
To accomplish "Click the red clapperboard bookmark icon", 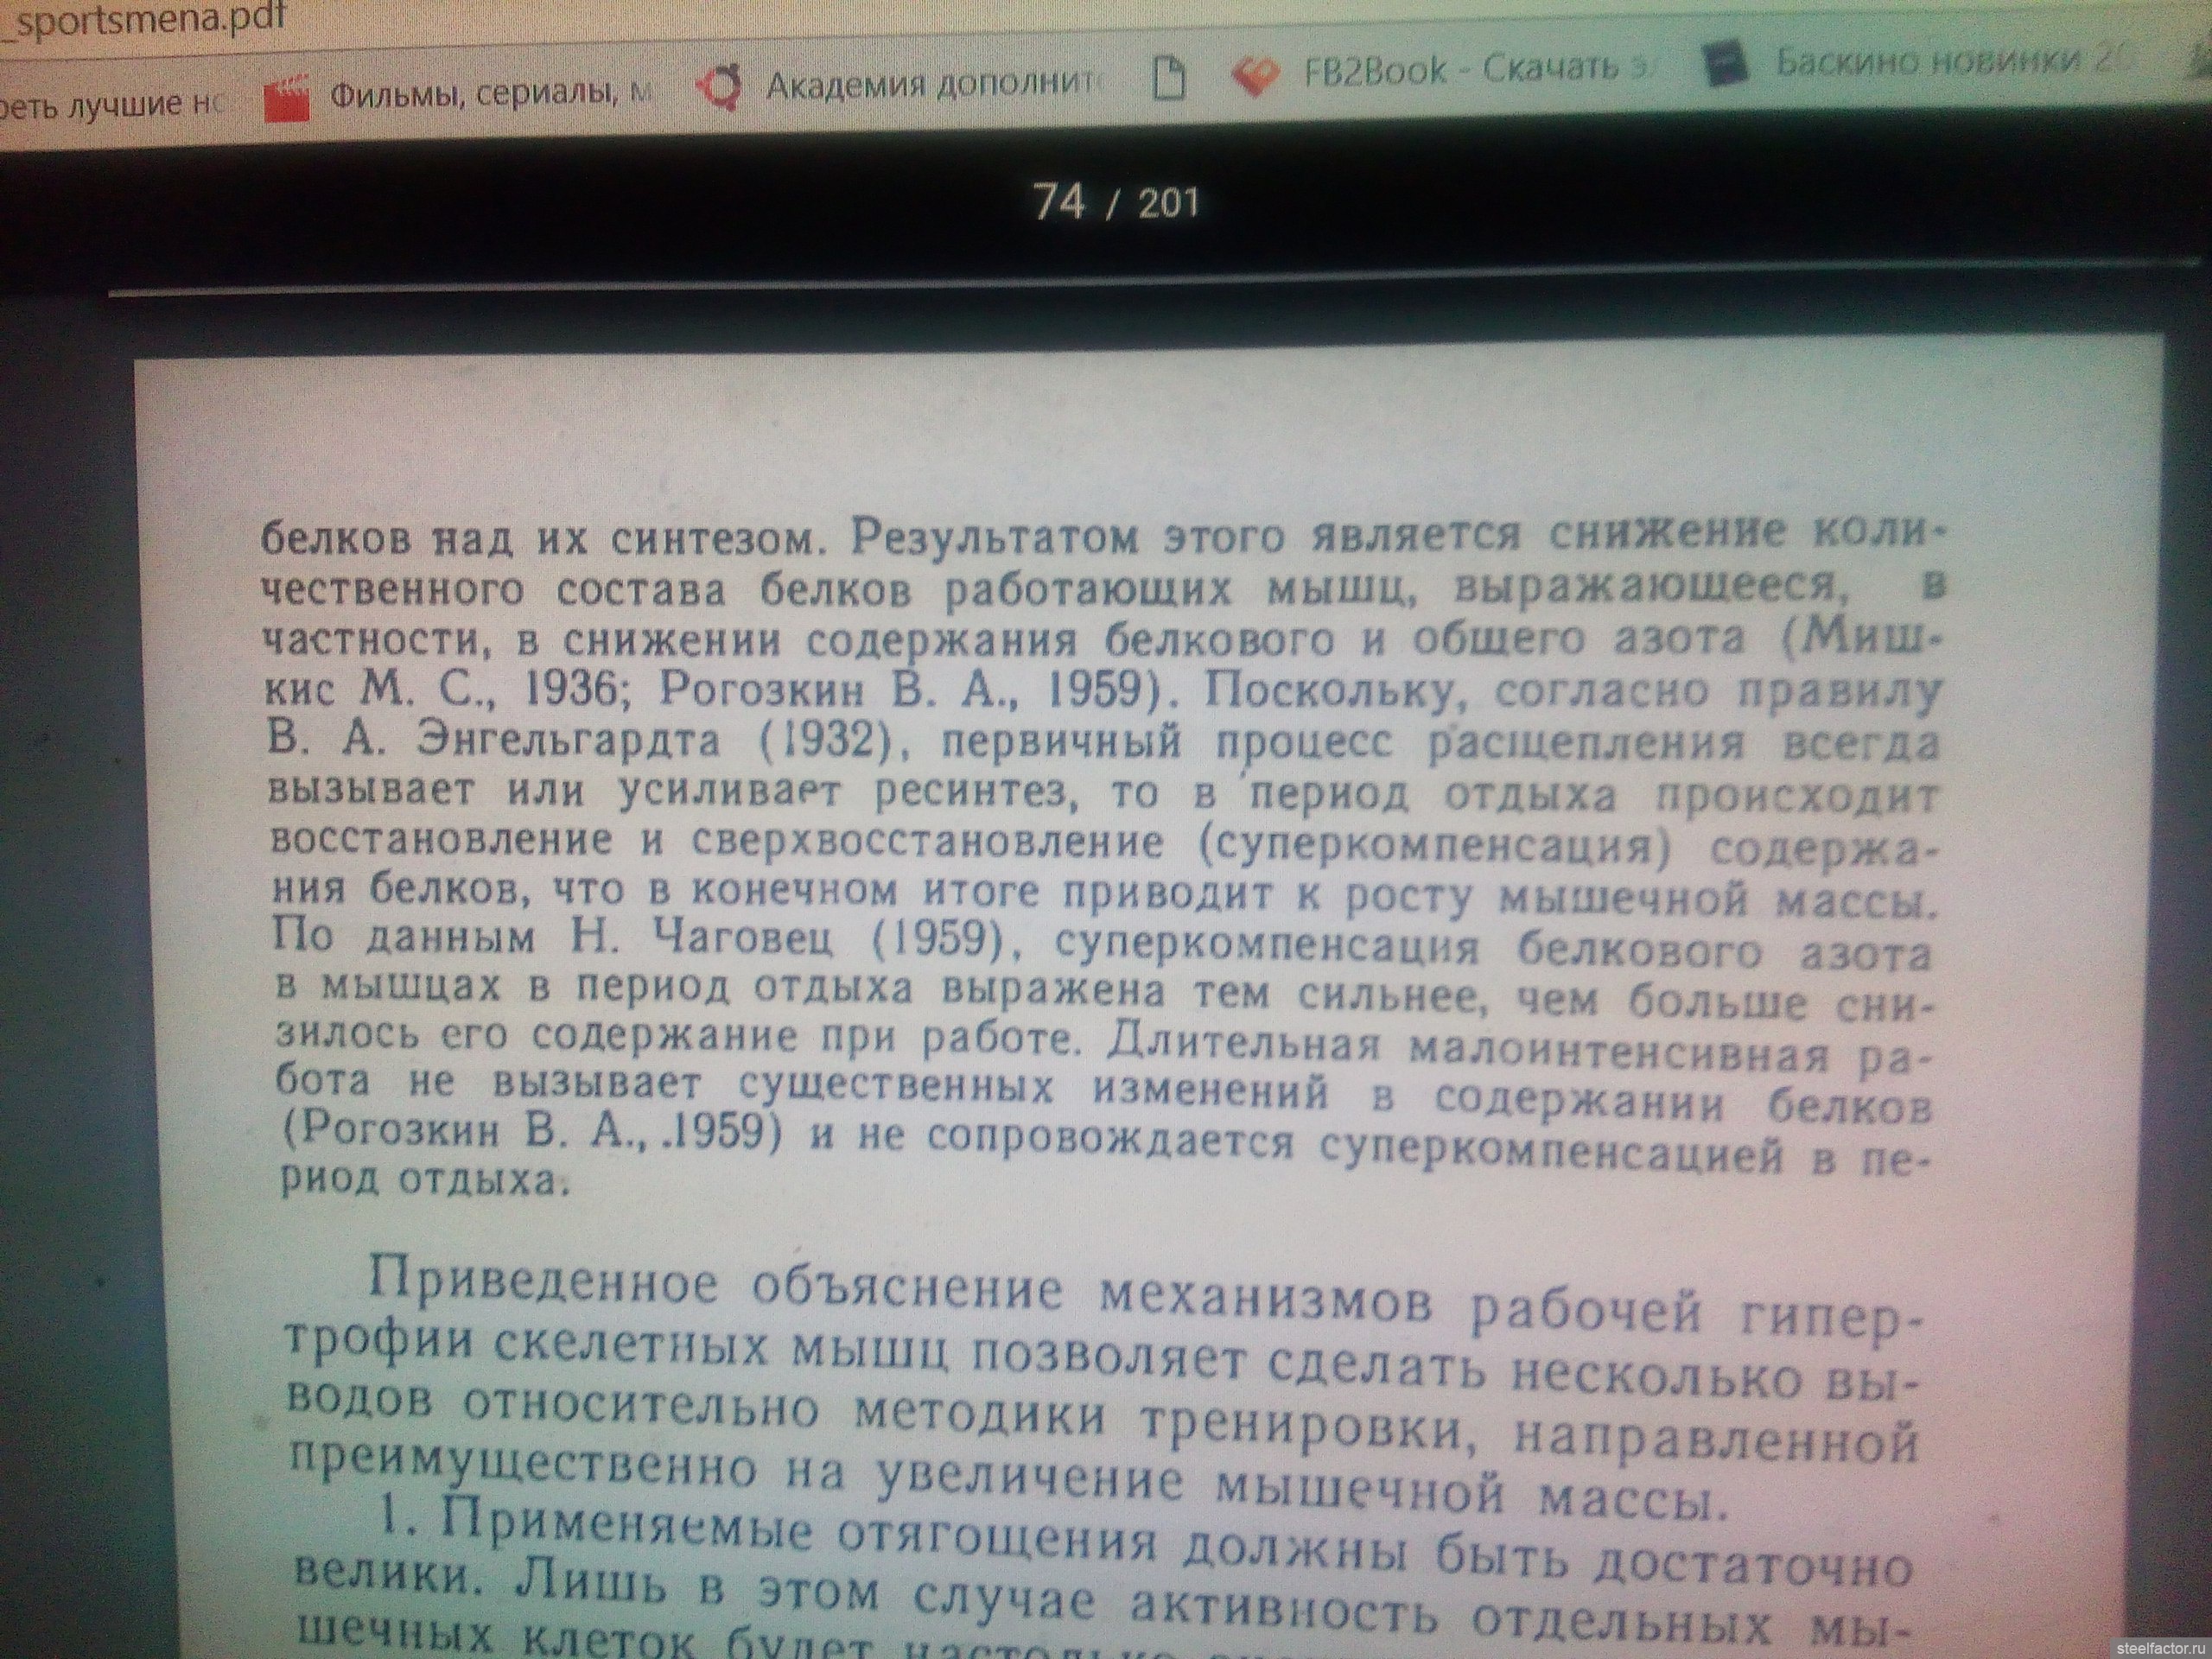I will tap(286, 100).
